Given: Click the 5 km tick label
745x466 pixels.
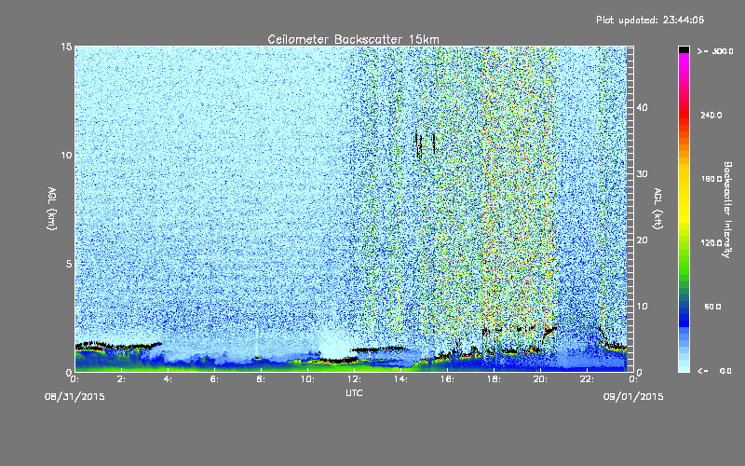Looking at the screenshot, I should [69, 264].
